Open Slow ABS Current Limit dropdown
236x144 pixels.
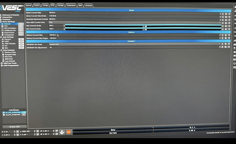click(x=135, y=22)
